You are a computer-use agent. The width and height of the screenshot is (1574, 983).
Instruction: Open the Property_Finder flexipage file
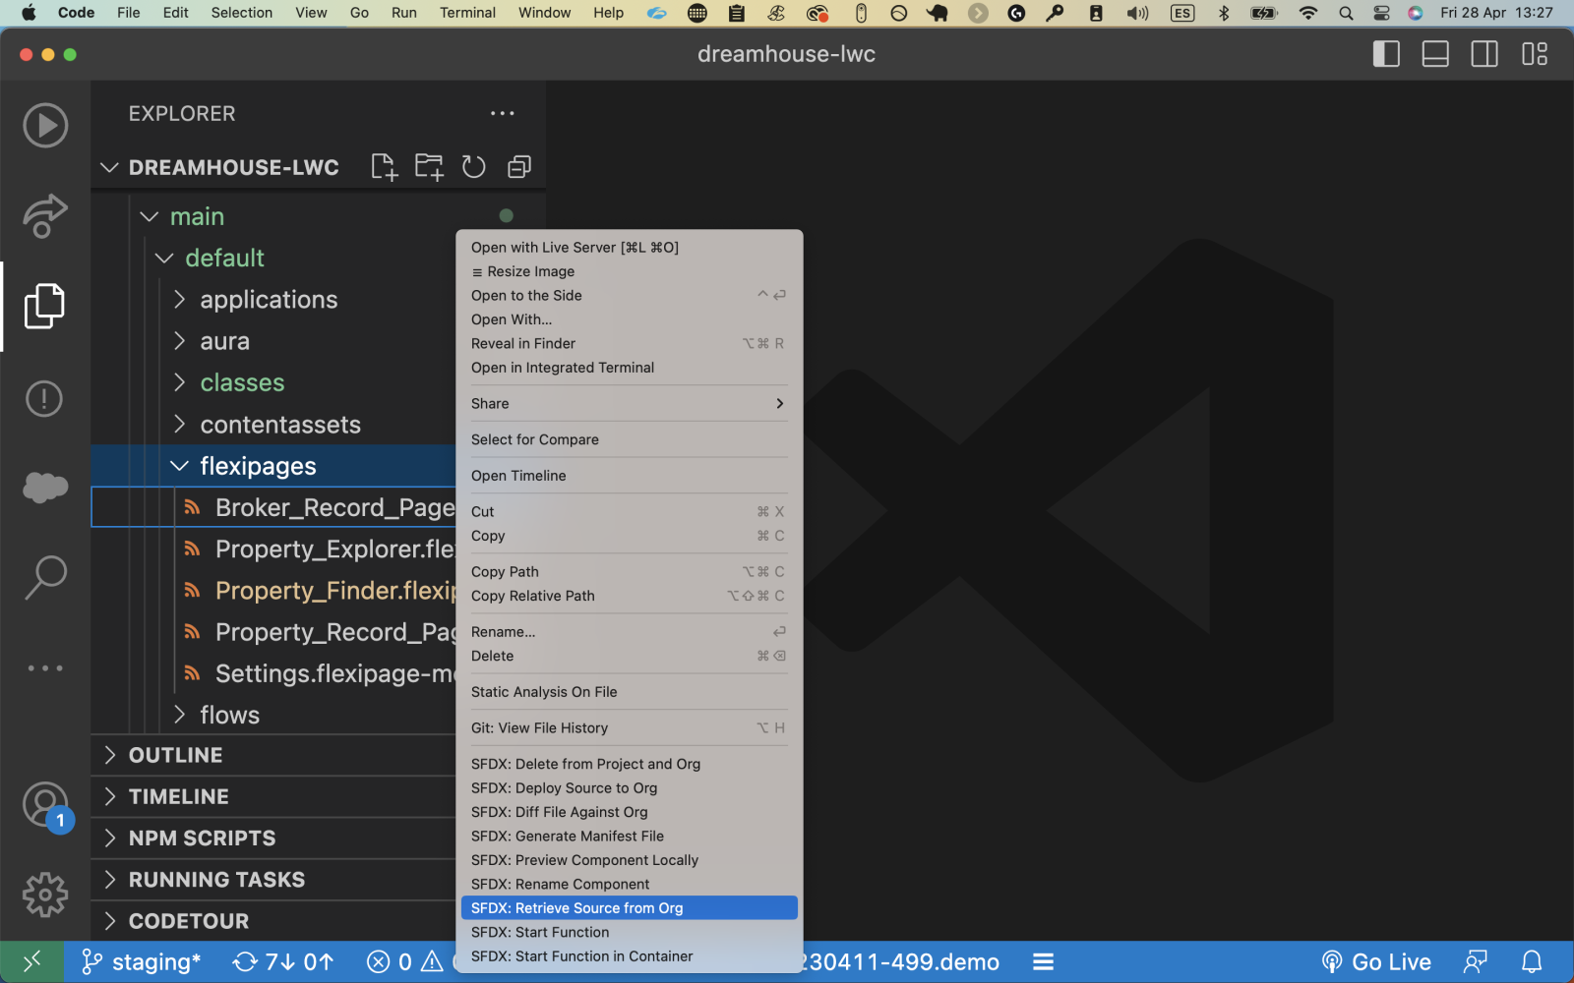coord(273,590)
